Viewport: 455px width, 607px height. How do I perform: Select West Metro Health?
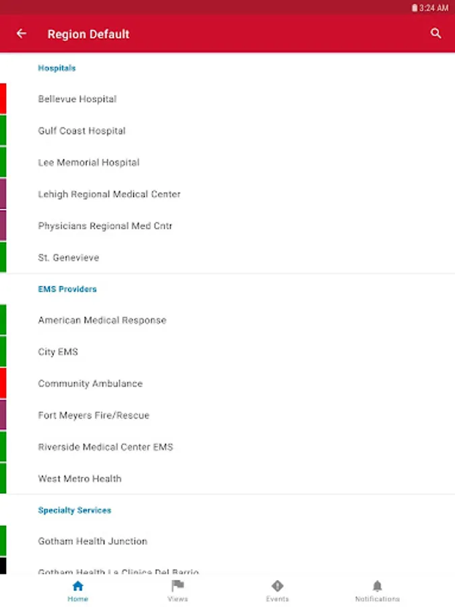point(228,479)
